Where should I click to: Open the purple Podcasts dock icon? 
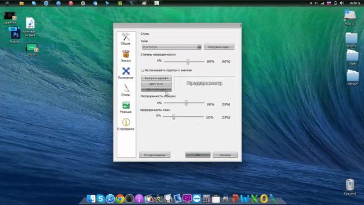point(139,199)
